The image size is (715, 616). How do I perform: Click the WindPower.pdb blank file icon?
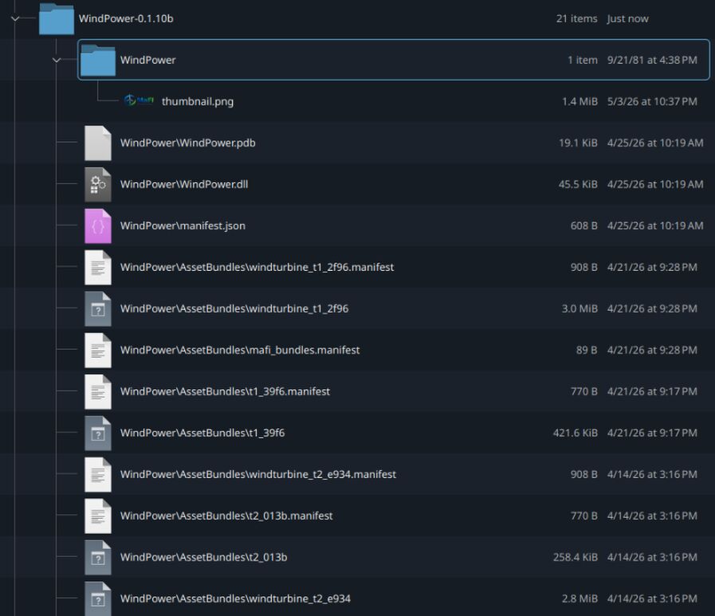tap(97, 143)
